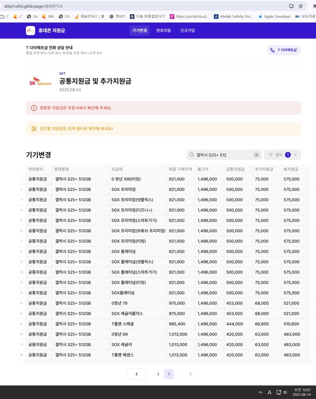The height and width of the screenshot is (399, 316).
Task: Select the 5GX 레귤러플러스 plan cell
Action: pyautogui.click(x=138, y=314)
